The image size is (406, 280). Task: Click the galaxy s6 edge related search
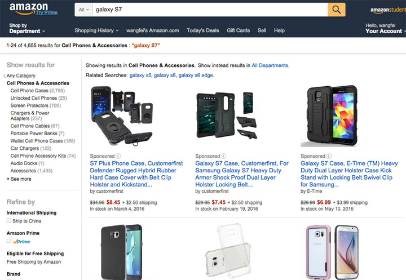coord(196,75)
